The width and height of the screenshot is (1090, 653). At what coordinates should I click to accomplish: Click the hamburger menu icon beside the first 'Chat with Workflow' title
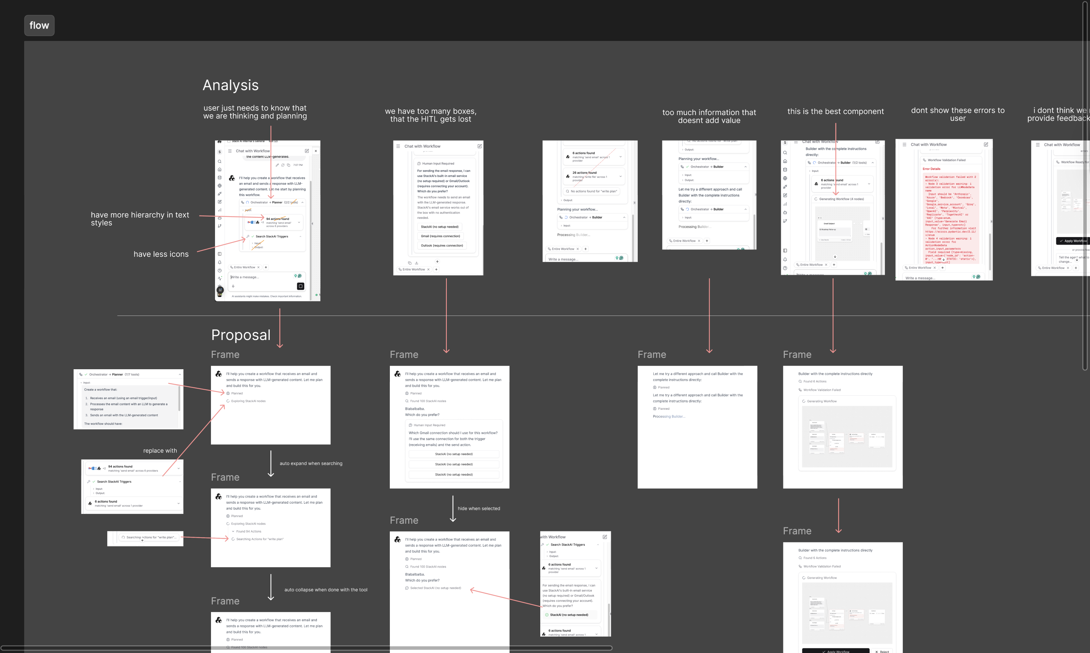(230, 151)
